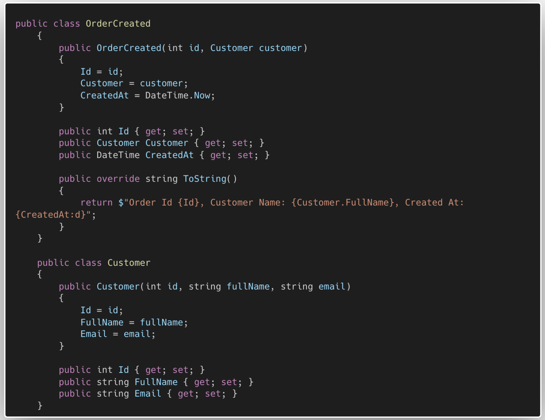Click the ToString method name
545x420 pixels.
pos(204,179)
